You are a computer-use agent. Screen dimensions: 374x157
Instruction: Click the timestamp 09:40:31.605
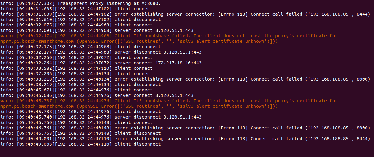(x=35, y=9)
